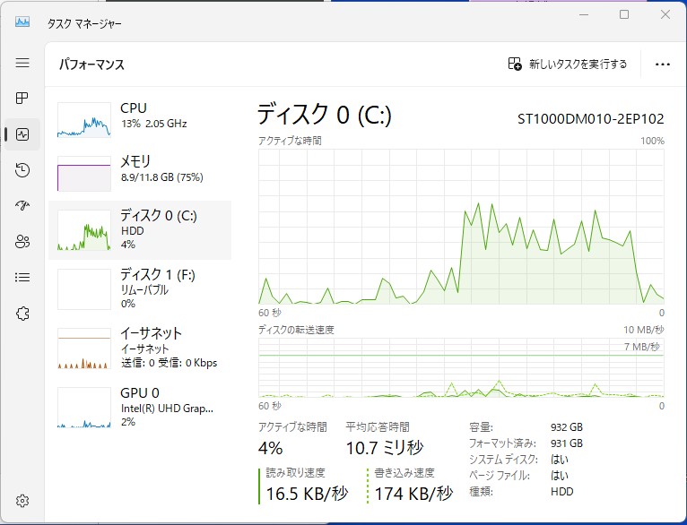The height and width of the screenshot is (525, 687).
Task: Go to the Processes page icon
Action: coord(22,98)
